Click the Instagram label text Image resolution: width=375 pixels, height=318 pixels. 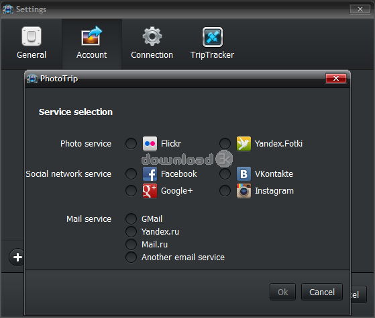click(274, 191)
